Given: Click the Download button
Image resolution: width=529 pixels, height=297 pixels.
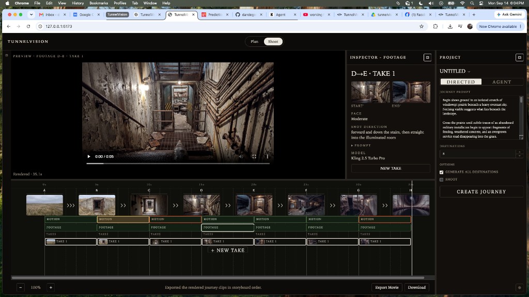Looking at the screenshot, I should (417, 287).
